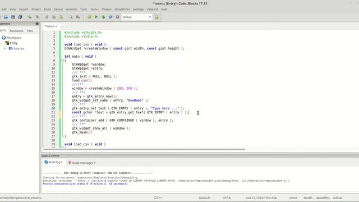Click the Unix (LF) status entry
This screenshot has height=202, width=359.
click(x=205, y=198)
